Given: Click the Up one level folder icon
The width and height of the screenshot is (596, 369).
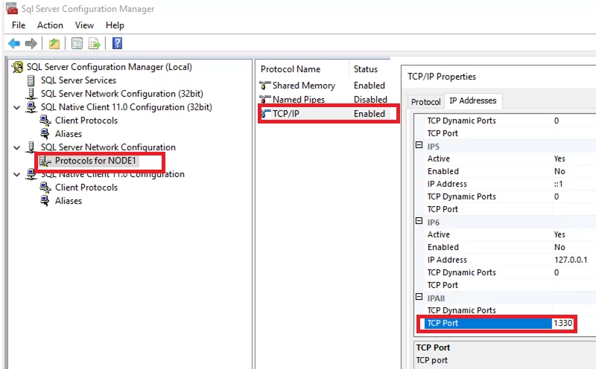Looking at the screenshot, I should (x=54, y=43).
